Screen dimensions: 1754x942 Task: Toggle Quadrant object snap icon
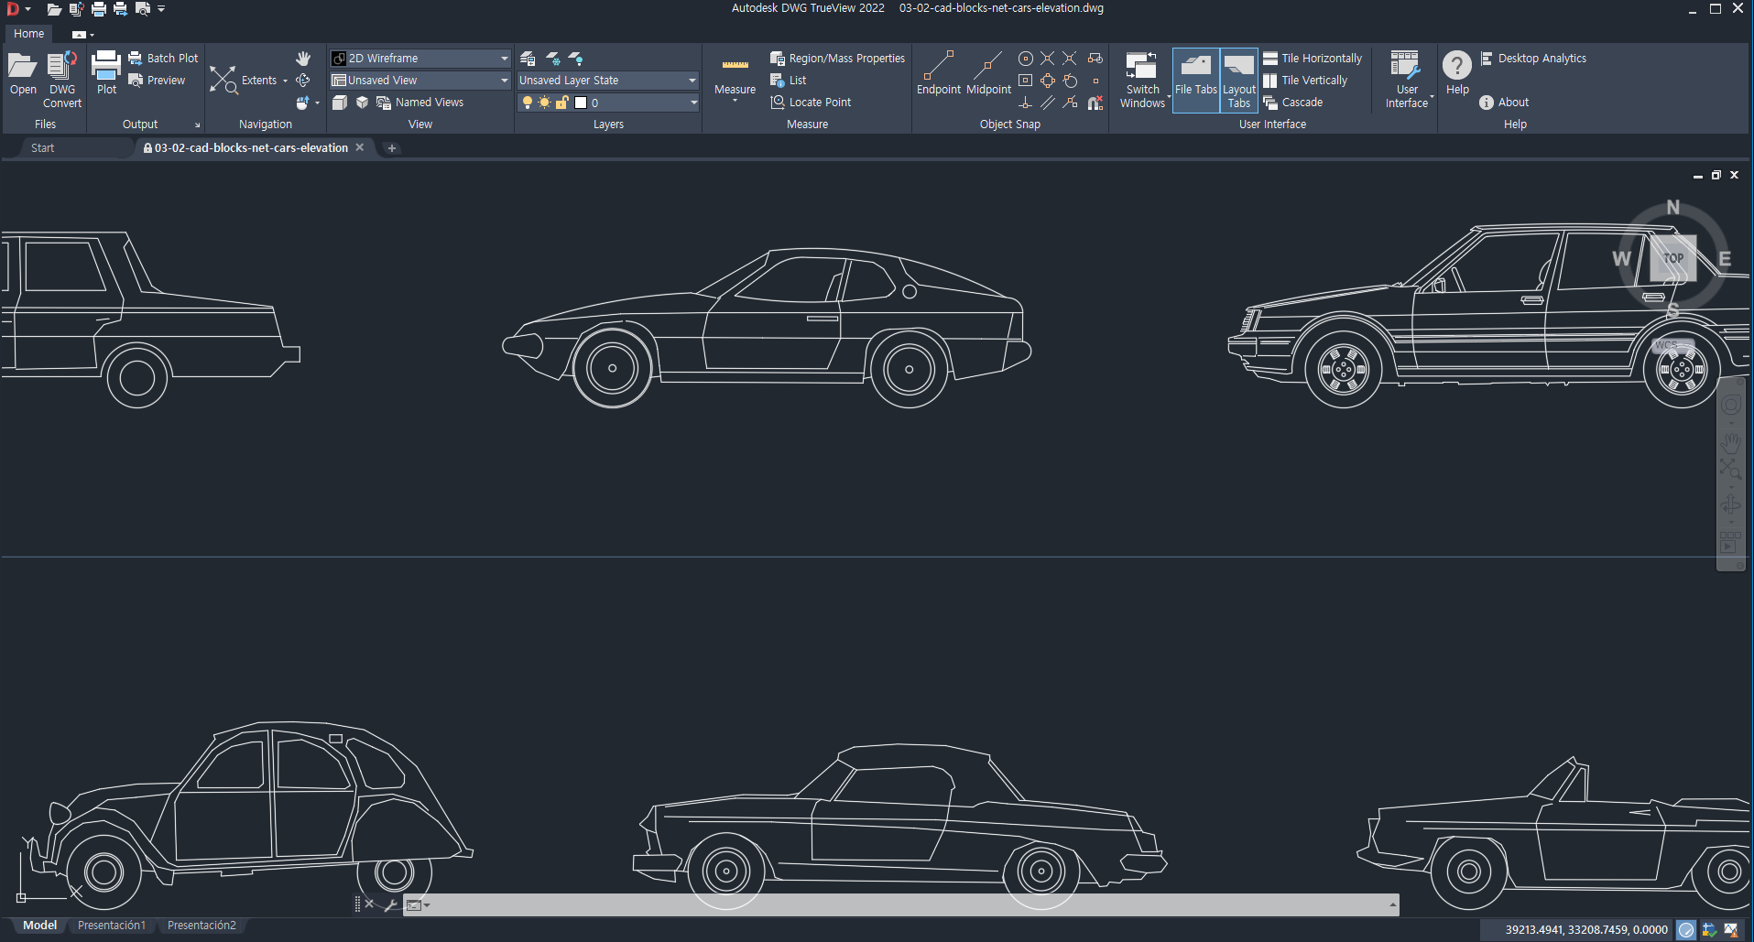click(x=1048, y=81)
